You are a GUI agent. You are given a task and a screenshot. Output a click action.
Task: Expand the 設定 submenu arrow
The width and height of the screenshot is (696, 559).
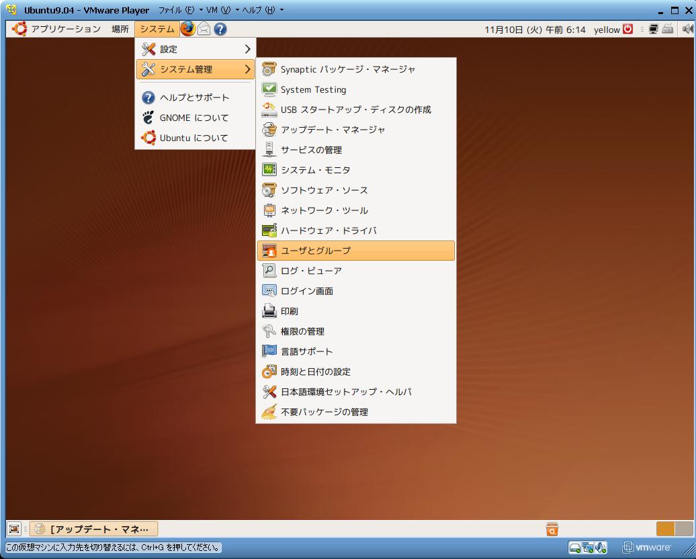tap(248, 49)
